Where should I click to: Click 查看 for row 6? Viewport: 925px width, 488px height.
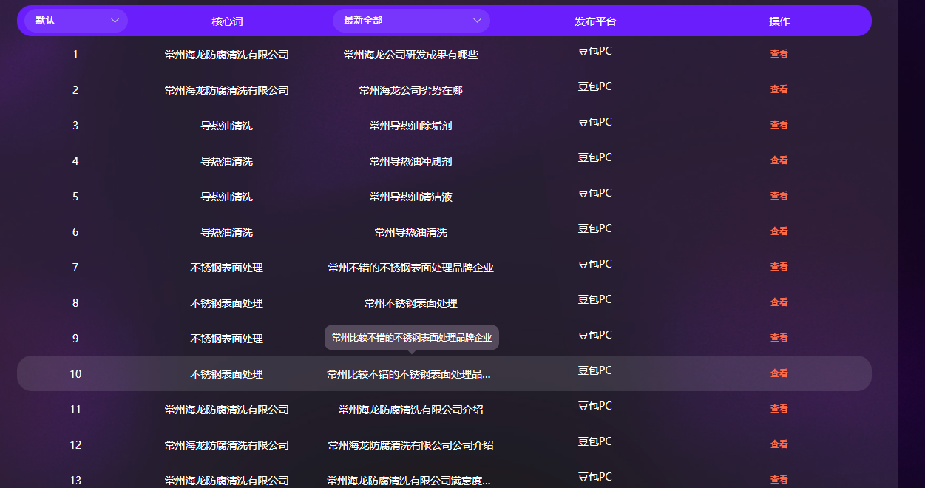779,231
